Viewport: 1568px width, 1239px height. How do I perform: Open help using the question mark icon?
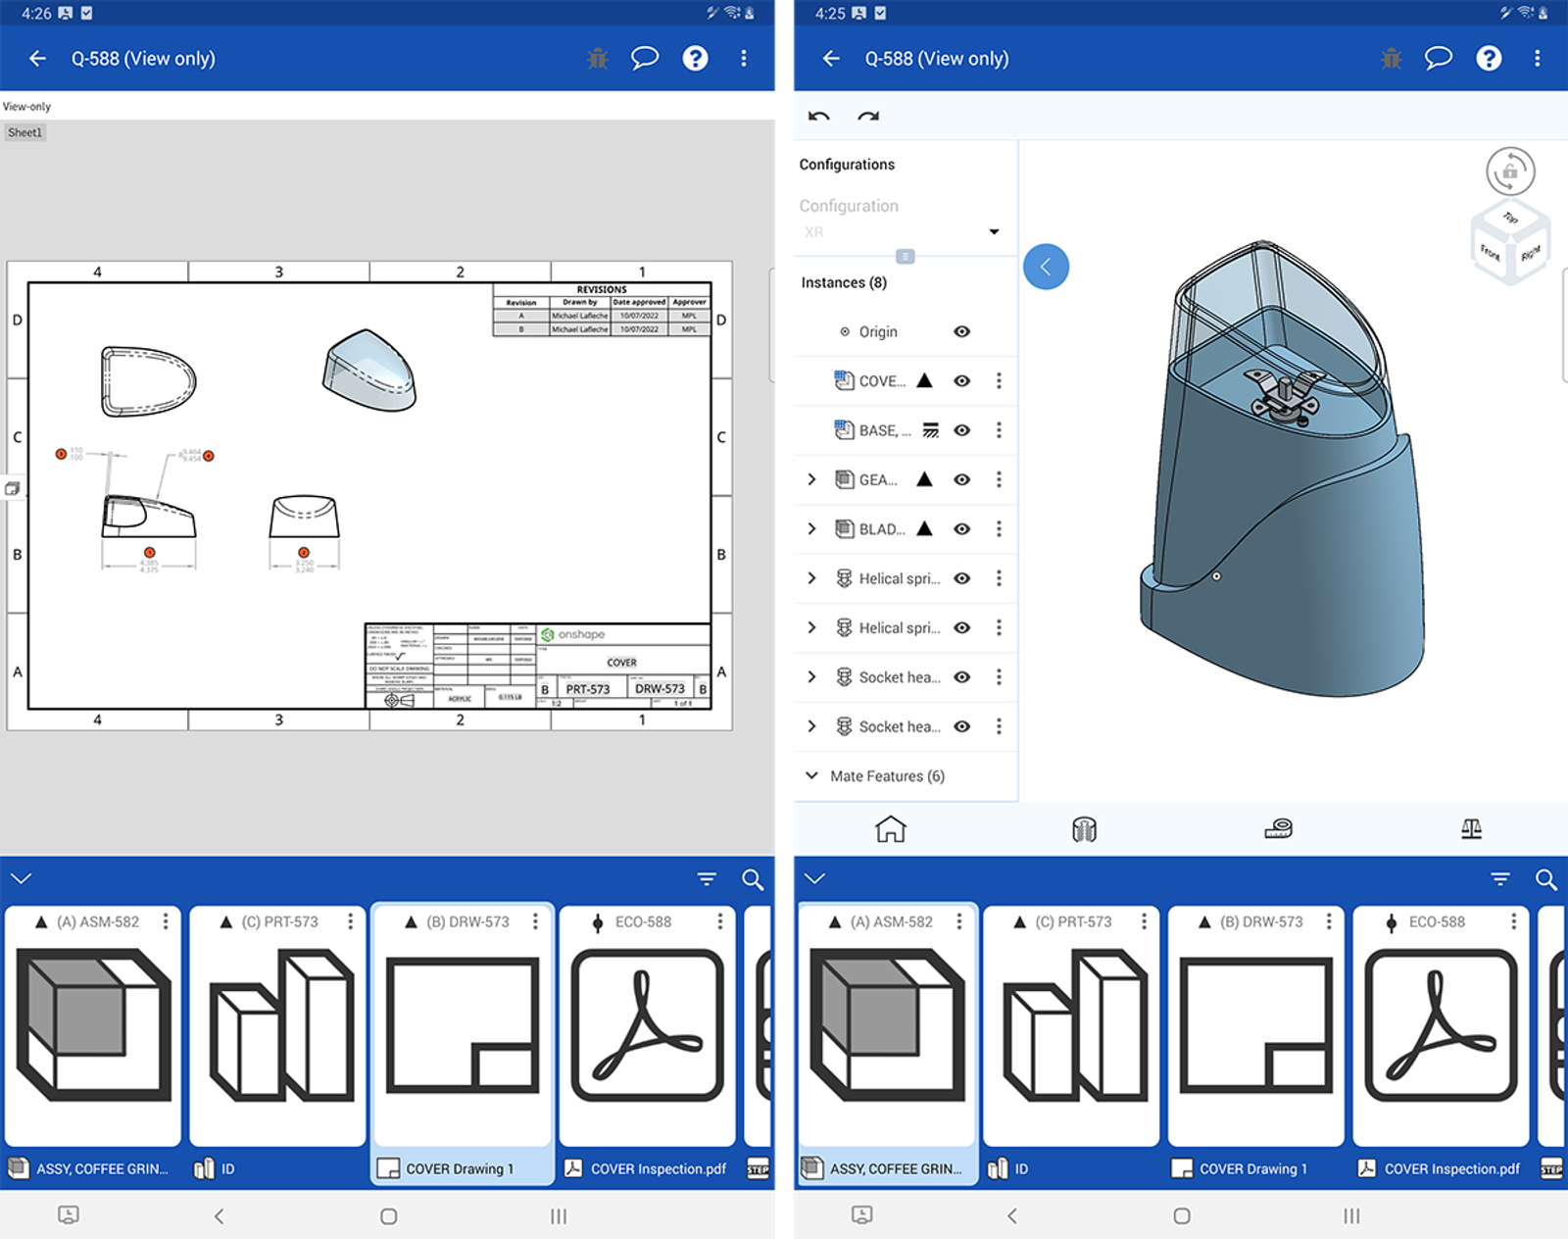pyautogui.click(x=695, y=58)
